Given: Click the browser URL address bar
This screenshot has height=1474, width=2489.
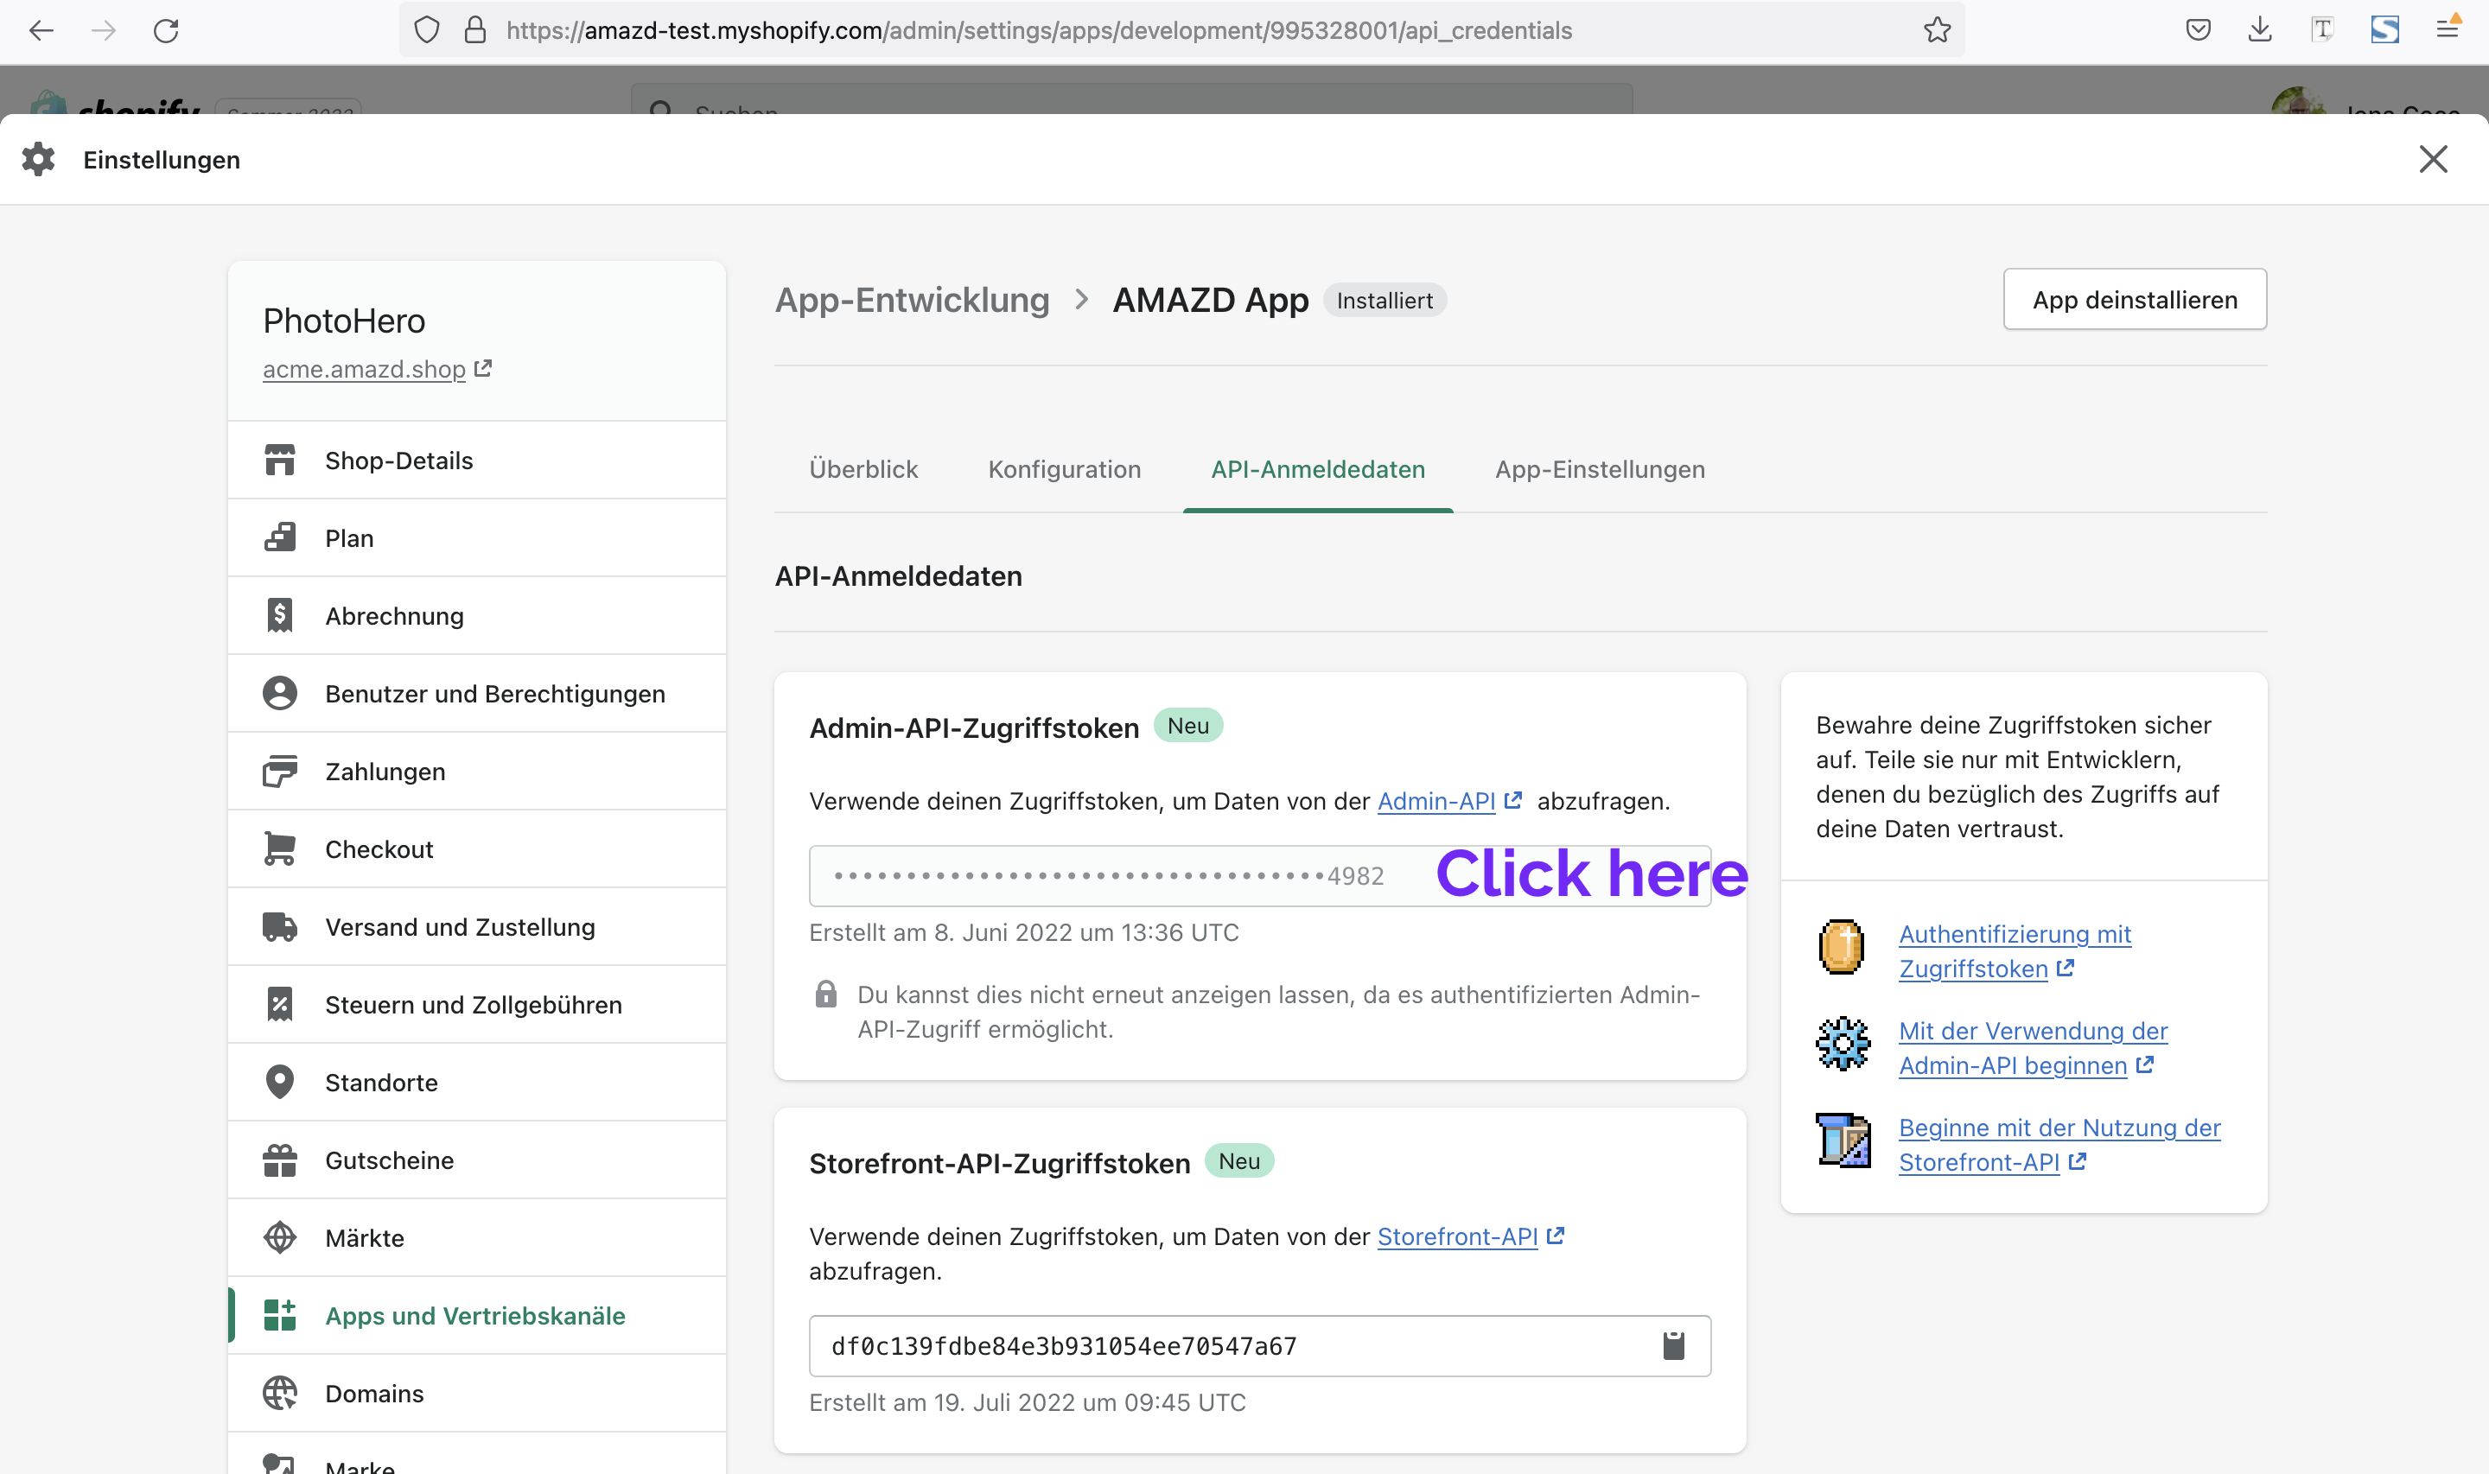Looking at the screenshot, I should [1182, 31].
